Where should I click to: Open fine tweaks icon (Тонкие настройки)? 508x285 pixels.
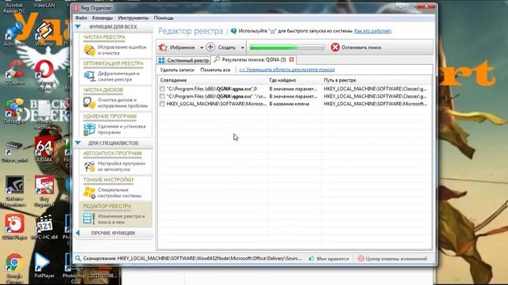(90, 192)
